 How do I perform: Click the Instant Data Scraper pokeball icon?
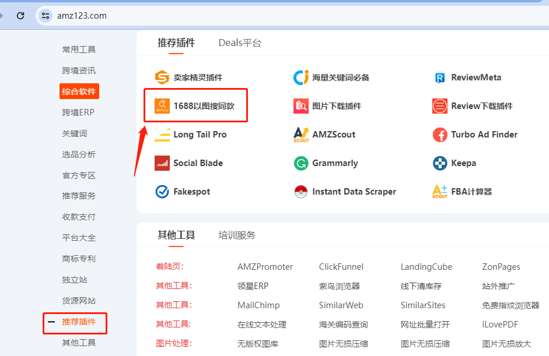pos(301,192)
